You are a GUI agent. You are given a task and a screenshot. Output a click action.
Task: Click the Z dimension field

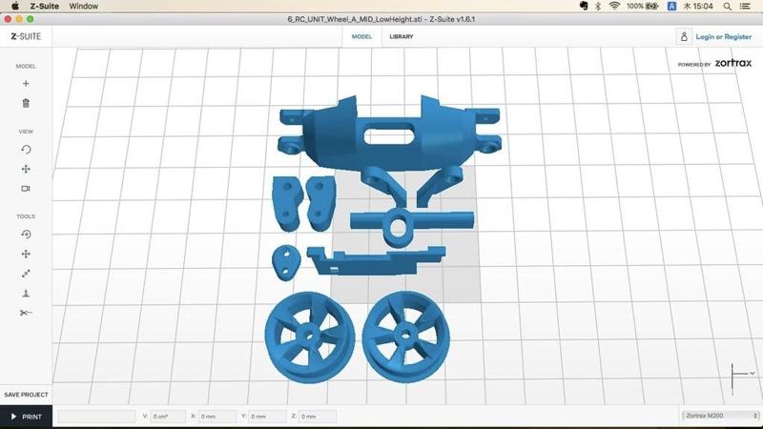click(x=318, y=417)
